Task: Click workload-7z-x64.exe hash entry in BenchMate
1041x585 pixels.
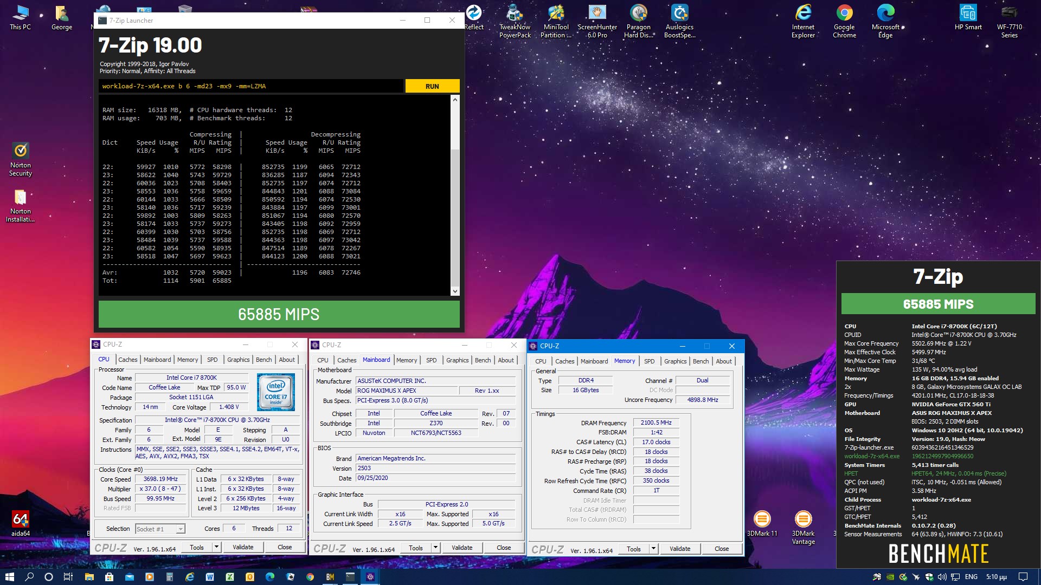Action: coord(909,456)
